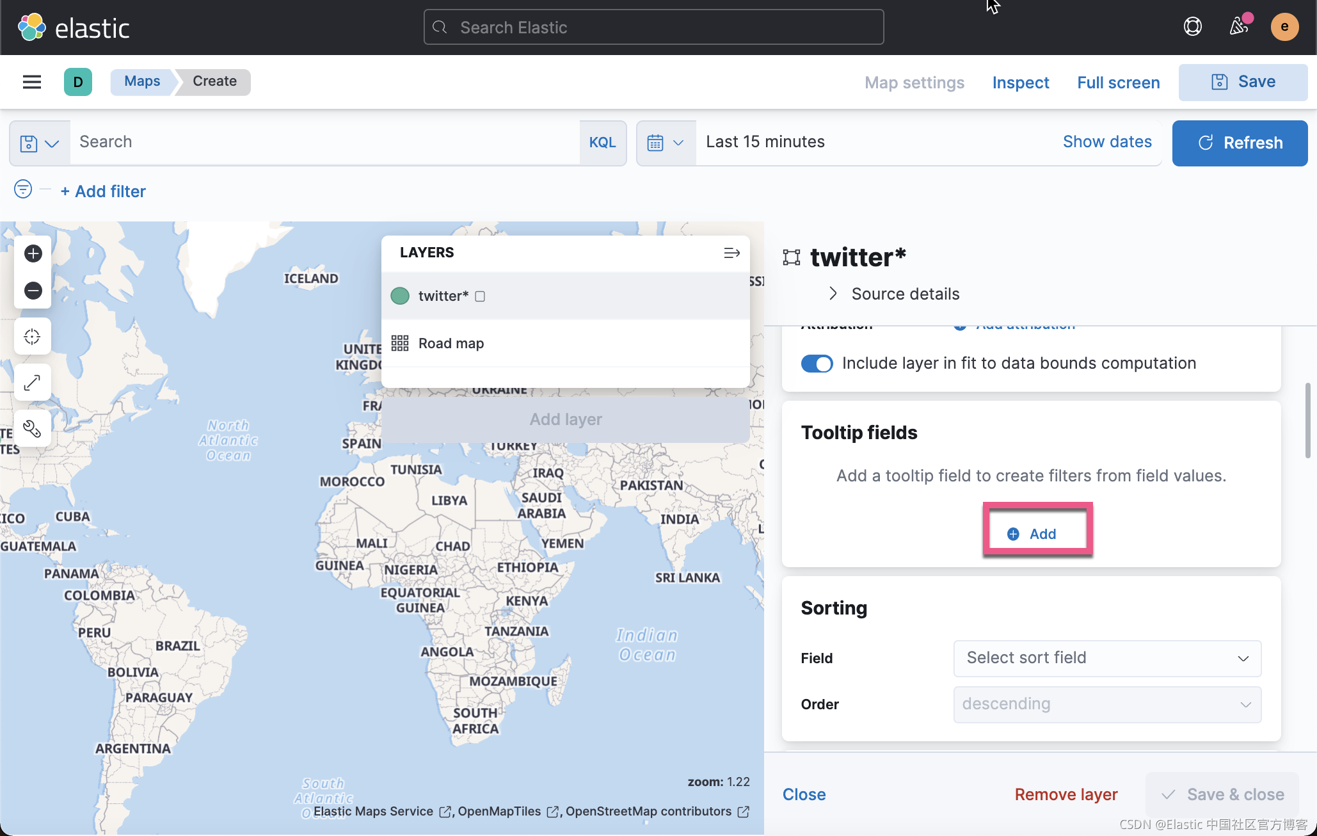Click the fit to data bounds icon
This screenshot has height=836, width=1317.
32,337
